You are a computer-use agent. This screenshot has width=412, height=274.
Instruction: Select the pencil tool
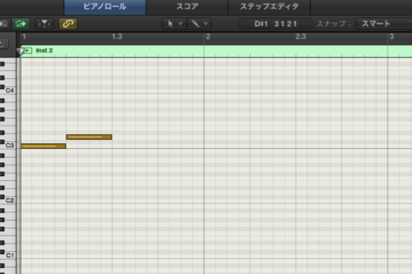[x=195, y=24]
